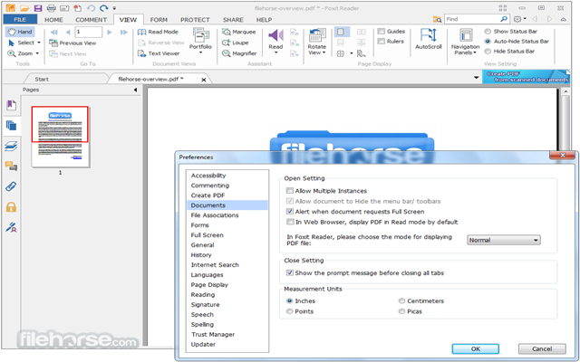
Task: Go to the first page arrow
Action: click(54, 33)
